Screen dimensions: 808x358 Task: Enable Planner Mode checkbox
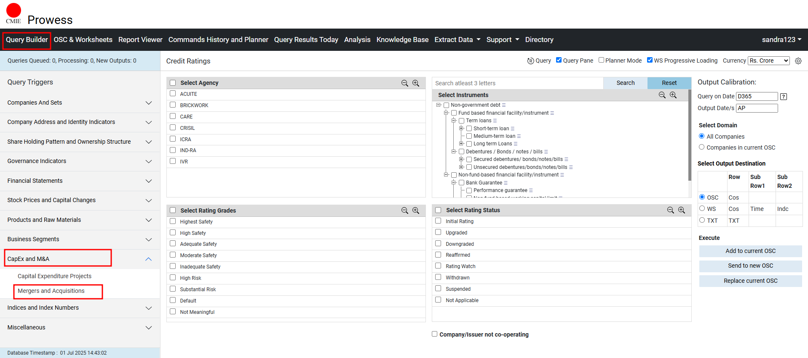601,60
